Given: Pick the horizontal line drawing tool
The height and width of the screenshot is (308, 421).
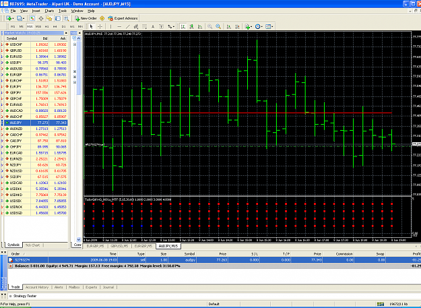Looking at the screenshot, I should pyautogui.click(x=119, y=26).
